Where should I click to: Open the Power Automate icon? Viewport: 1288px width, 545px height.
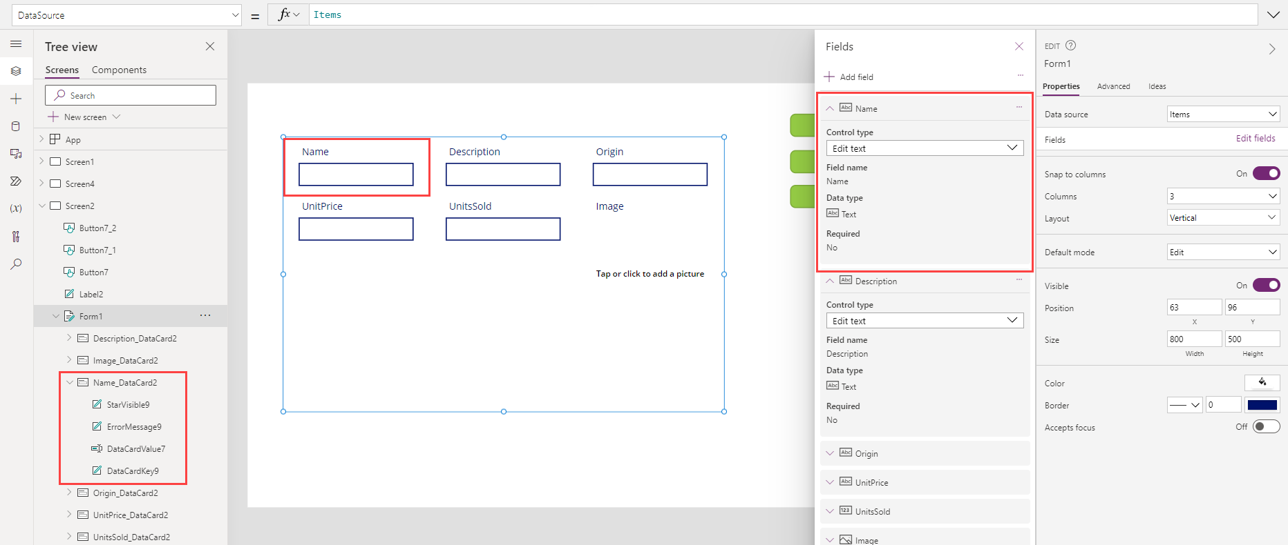point(16,181)
